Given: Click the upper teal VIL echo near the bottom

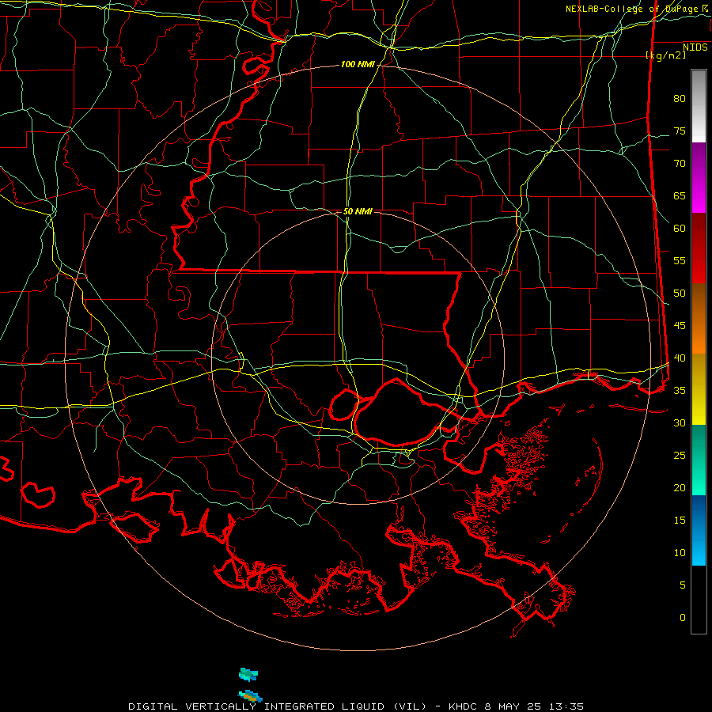Looking at the screenshot, I should pyautogui.click(x=248, y=674).
